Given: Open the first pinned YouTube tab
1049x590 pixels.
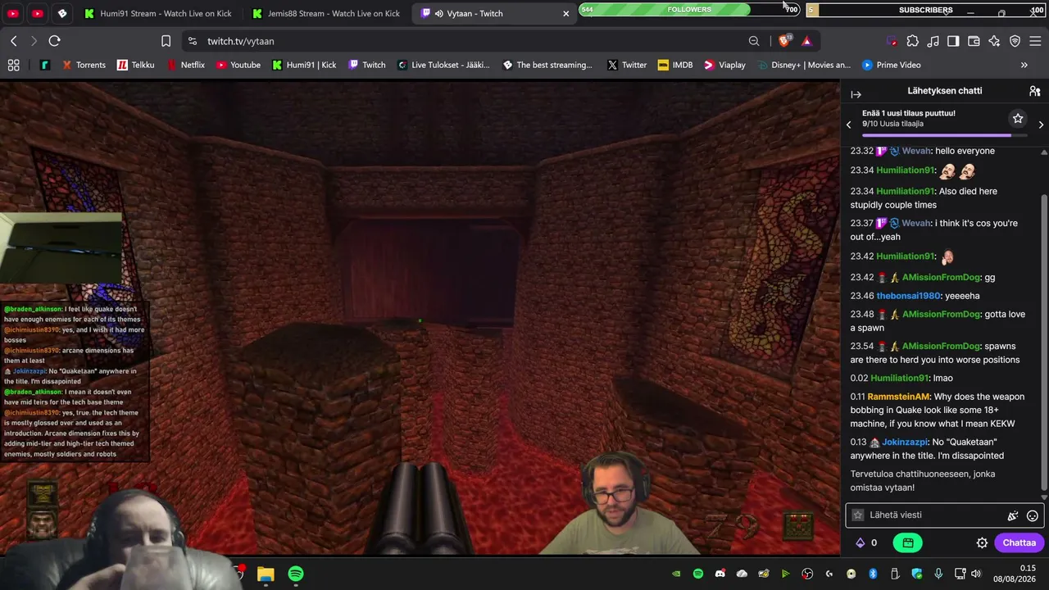Looking at the screenshot, I should pos(13,13).
